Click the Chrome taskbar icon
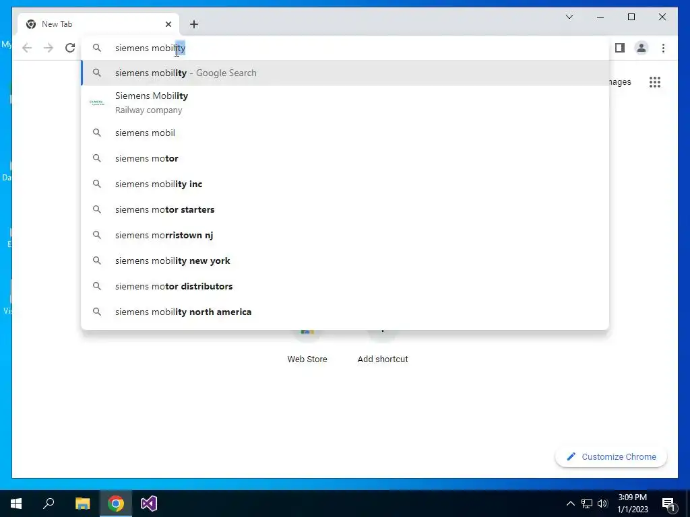 point(116,504)
